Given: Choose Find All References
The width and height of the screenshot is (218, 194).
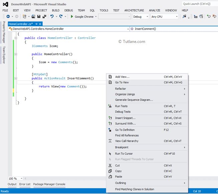Looking at the screenshot, I should coord(147,135).
